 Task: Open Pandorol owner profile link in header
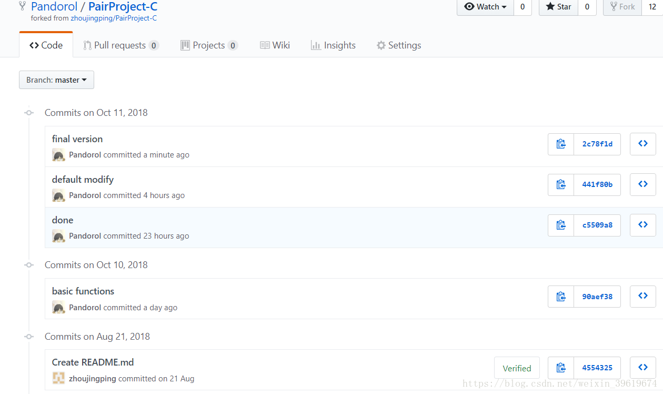tap(54, 7)
